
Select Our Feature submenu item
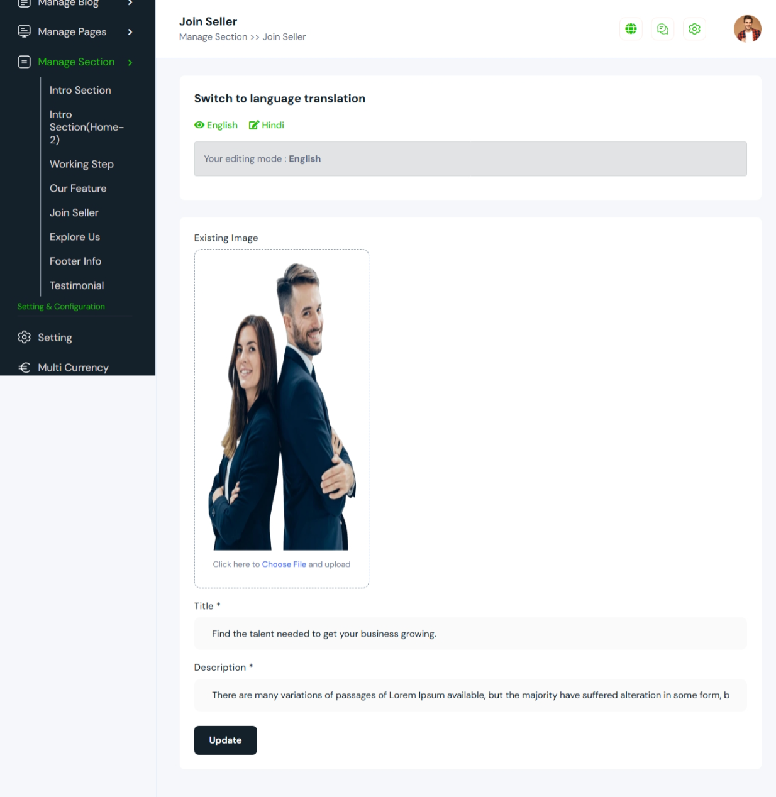coord(78,188)
